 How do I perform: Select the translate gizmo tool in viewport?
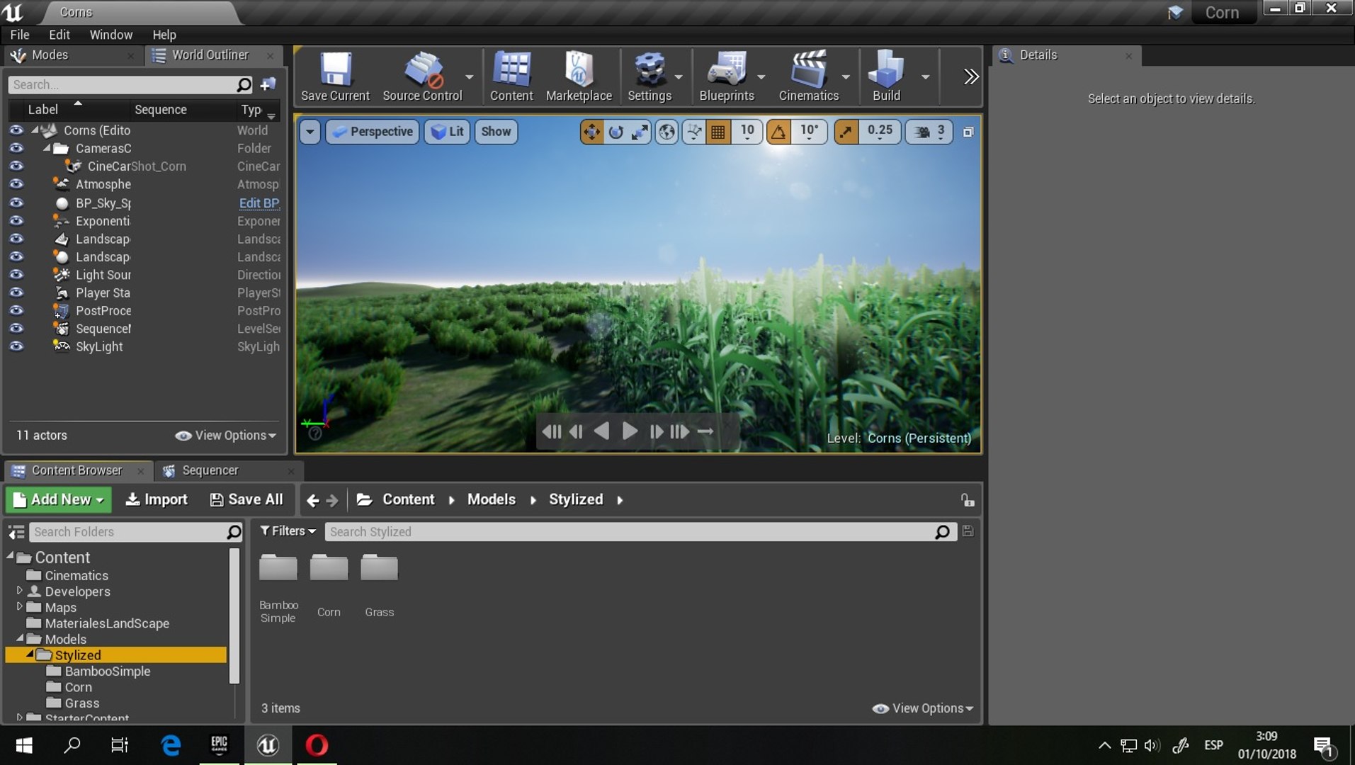[591, 132]
